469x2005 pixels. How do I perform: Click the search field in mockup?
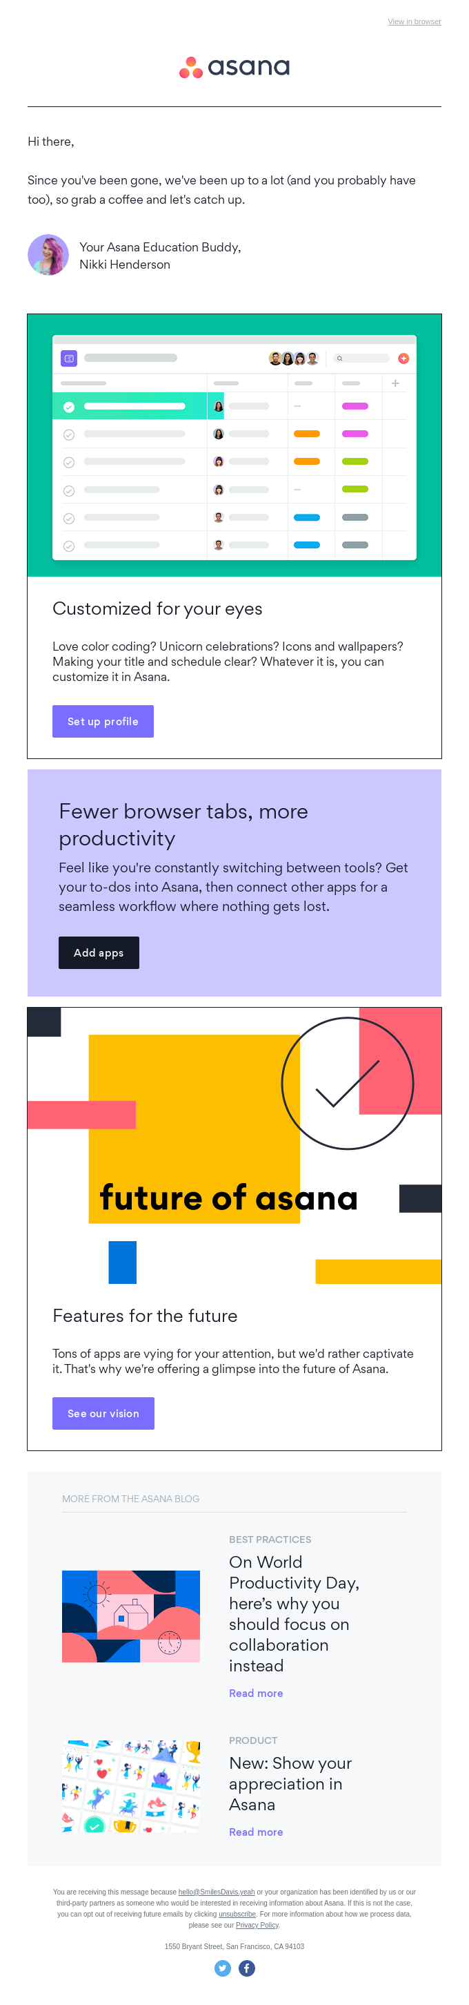coord(361,358)
